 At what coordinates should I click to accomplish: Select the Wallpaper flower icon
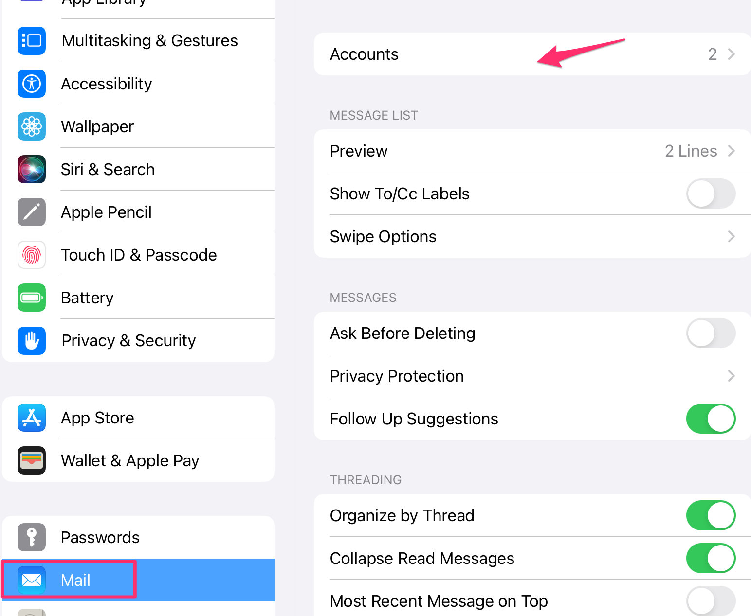32,126
